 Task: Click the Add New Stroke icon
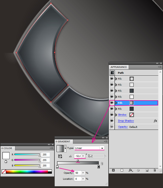tap(113, 170)
